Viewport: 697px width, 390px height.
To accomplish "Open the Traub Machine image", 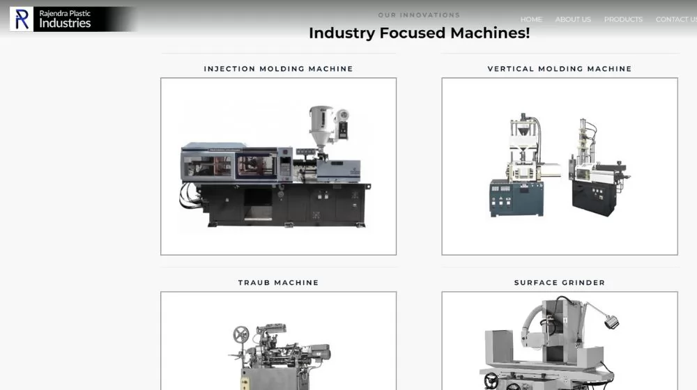I will (x=278, y=341).
